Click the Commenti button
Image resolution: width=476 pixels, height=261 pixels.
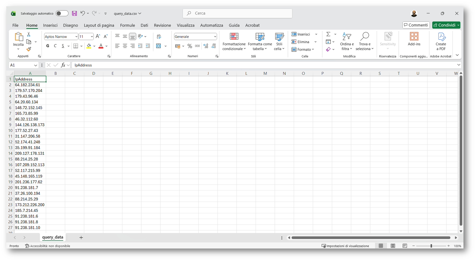[416, 25]
